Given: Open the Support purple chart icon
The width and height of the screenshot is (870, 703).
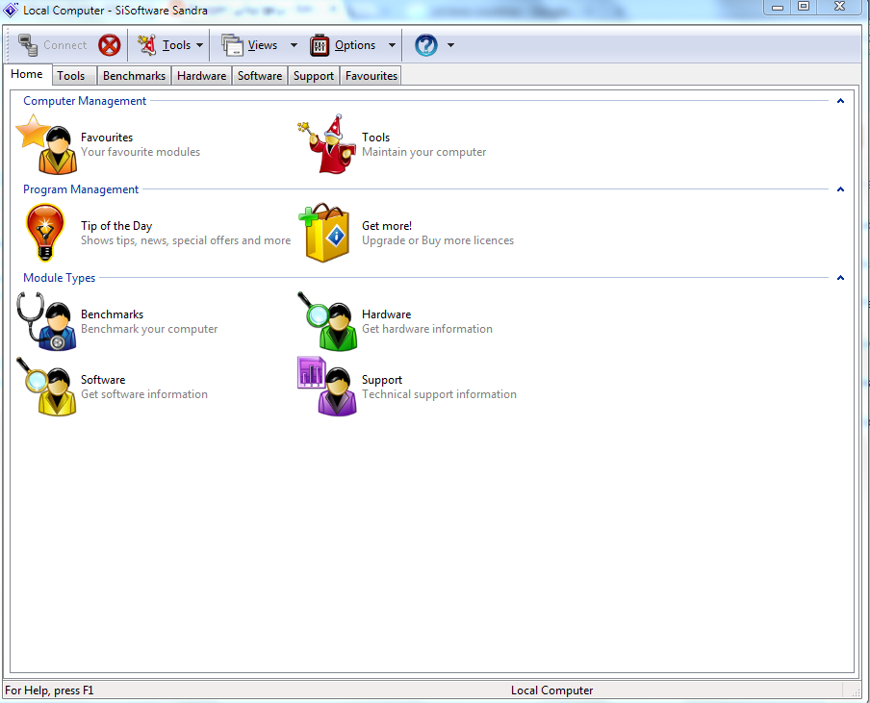Looking at the screenshot, I should (x=327, y=387).
